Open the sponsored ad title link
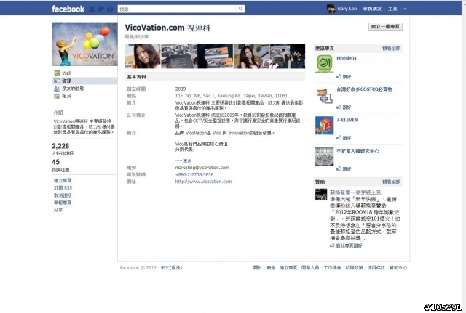466x313 pixels. [355, 192]
